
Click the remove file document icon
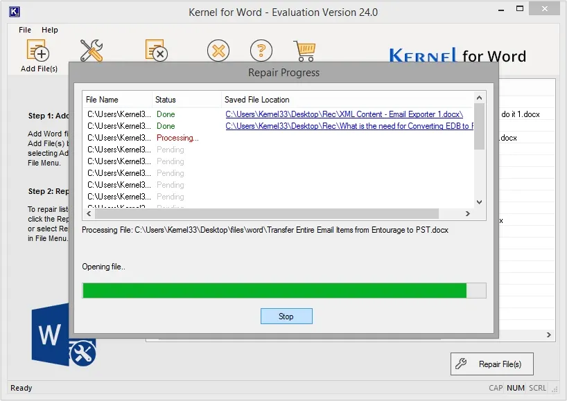pyautogui.click(x=156, y=51)
